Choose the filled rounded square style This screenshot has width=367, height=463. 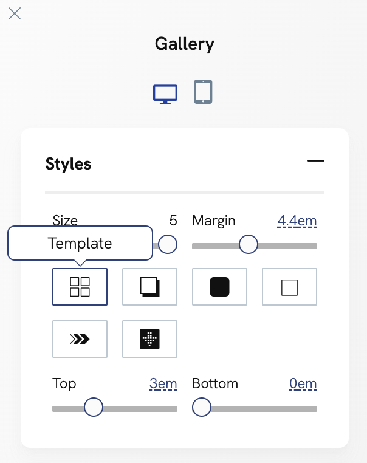[219, 287]
